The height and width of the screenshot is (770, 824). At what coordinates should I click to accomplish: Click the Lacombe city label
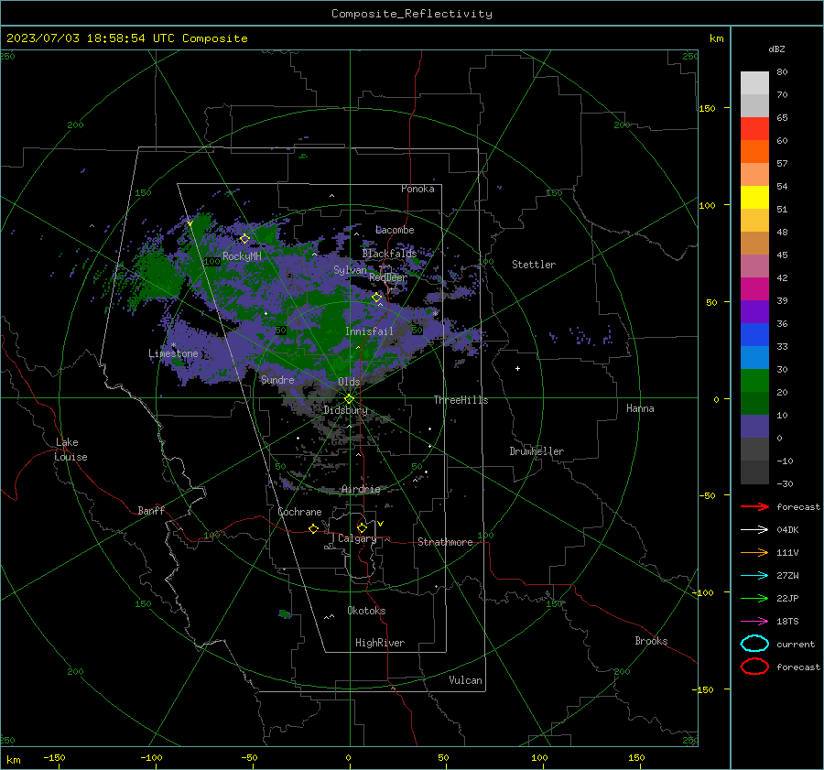395,230
